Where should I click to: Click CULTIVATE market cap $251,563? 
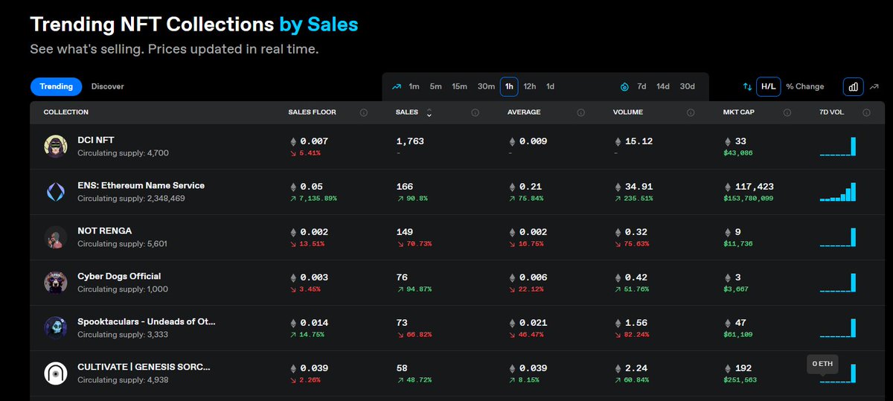click(740, 379)
